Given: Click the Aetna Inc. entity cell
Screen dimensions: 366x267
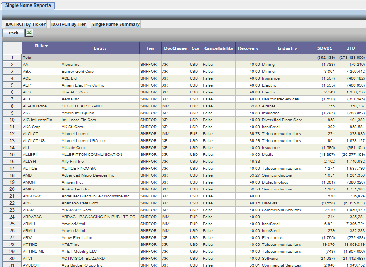Looking at the screenshot, I should (100, 99).
